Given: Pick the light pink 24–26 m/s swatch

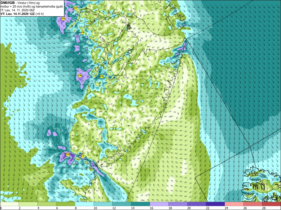Looking at the screenshot, I should coord(234,204).
